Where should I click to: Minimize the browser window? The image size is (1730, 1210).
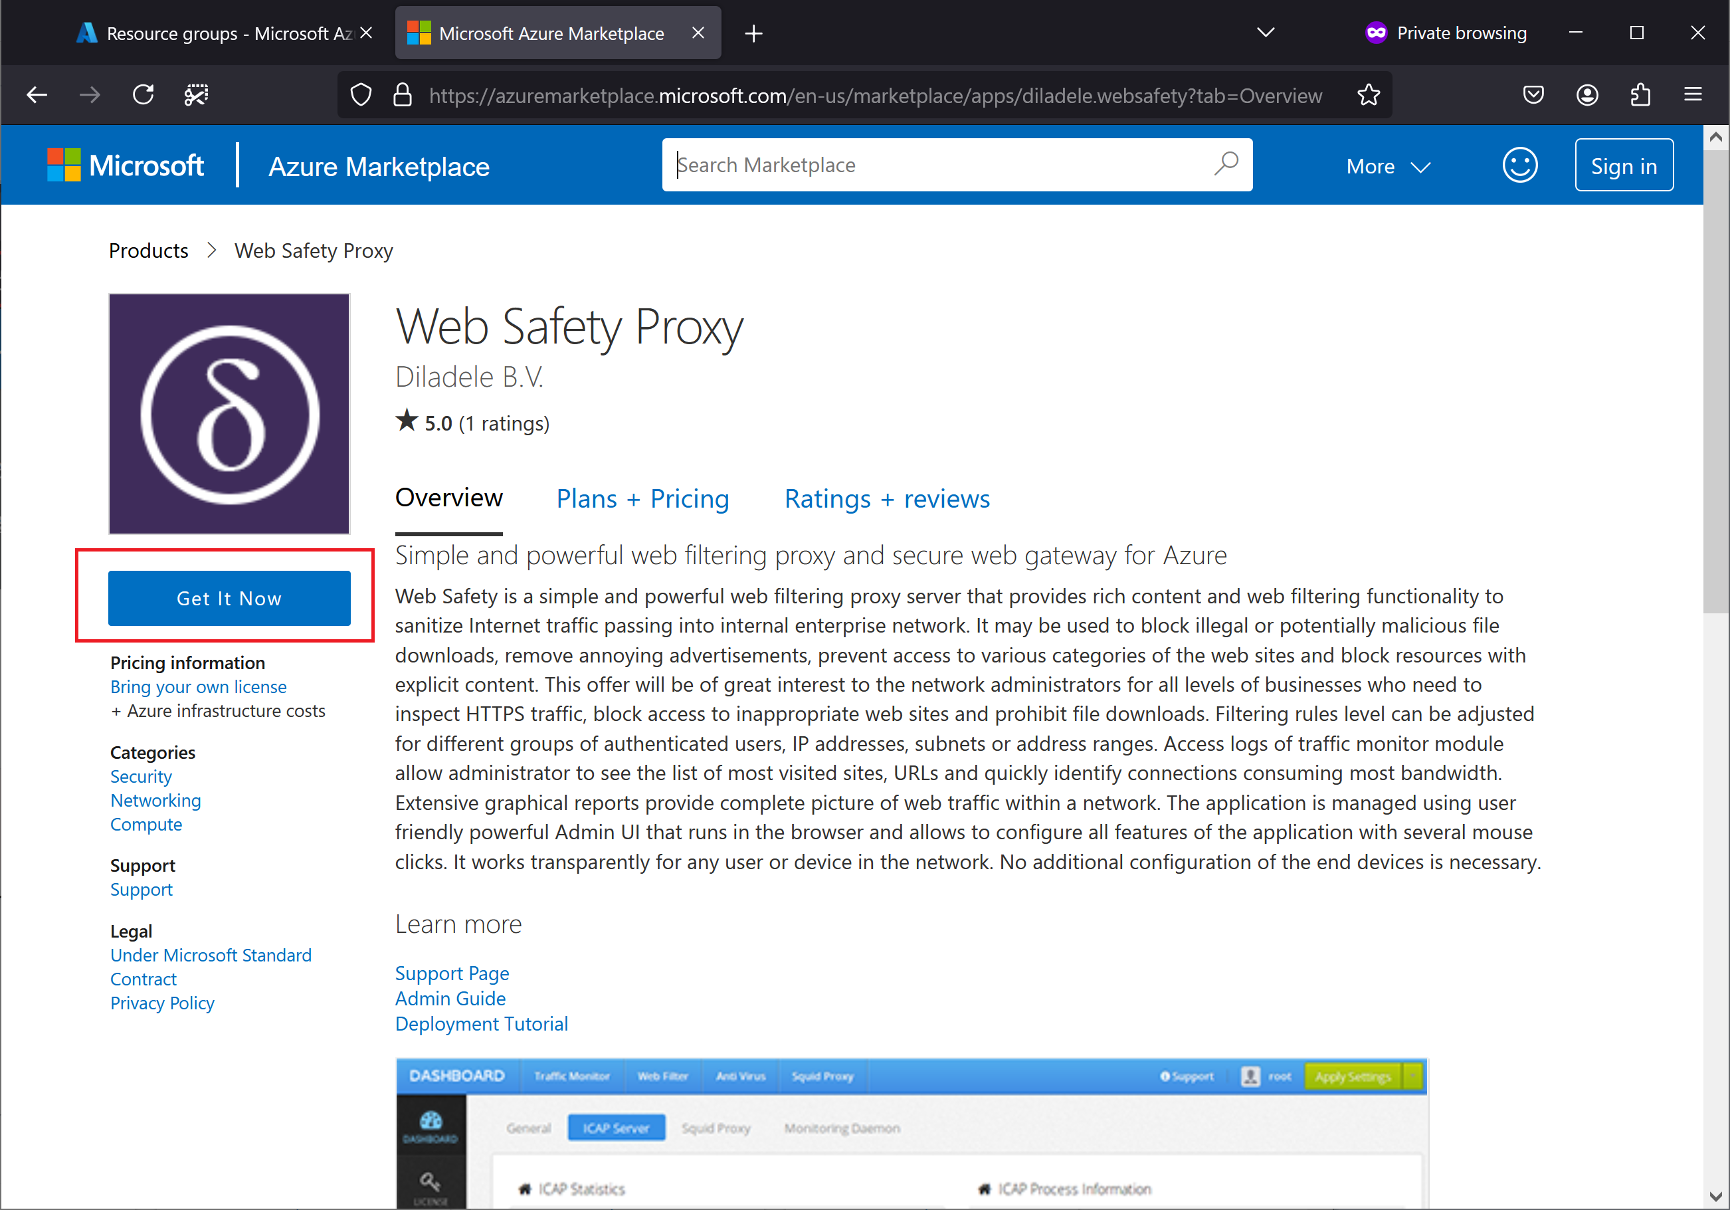coord(1576,33)
